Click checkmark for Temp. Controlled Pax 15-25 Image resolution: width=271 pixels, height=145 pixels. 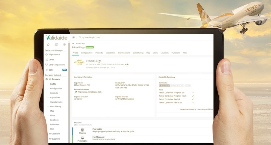point(193,103)
